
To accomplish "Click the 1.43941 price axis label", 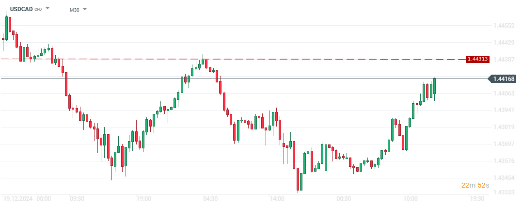I will click(504, 110).
